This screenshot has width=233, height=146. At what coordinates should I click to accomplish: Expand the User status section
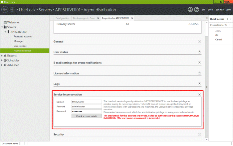tap(199, 52)
